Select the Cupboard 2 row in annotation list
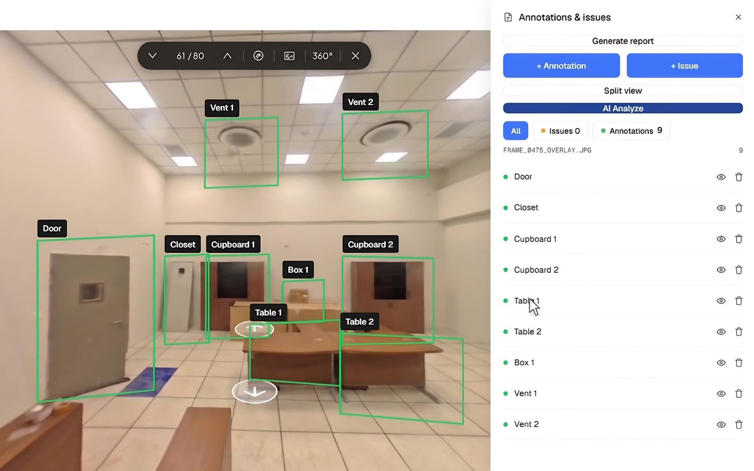This screenshot has height=471, width=754. pos(623,270)
